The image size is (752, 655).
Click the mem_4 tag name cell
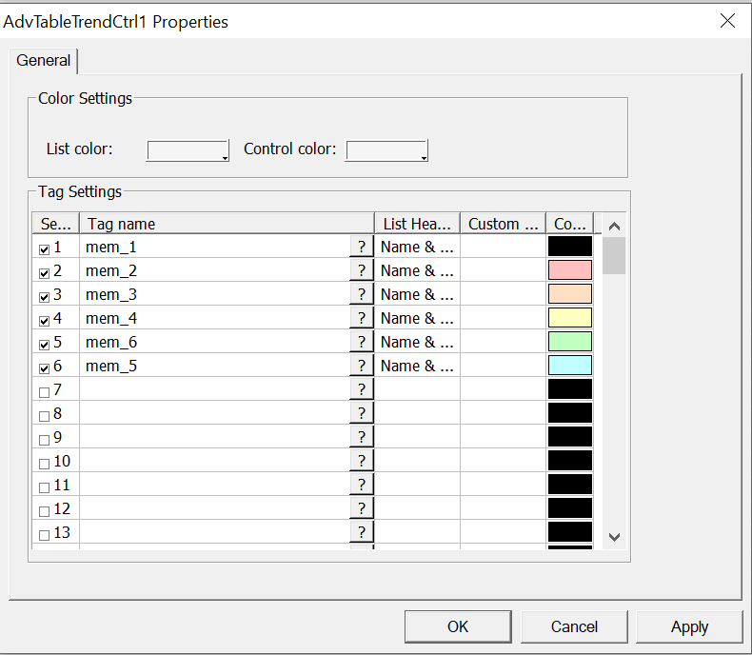pyautogui.click(x=215, y=318)
